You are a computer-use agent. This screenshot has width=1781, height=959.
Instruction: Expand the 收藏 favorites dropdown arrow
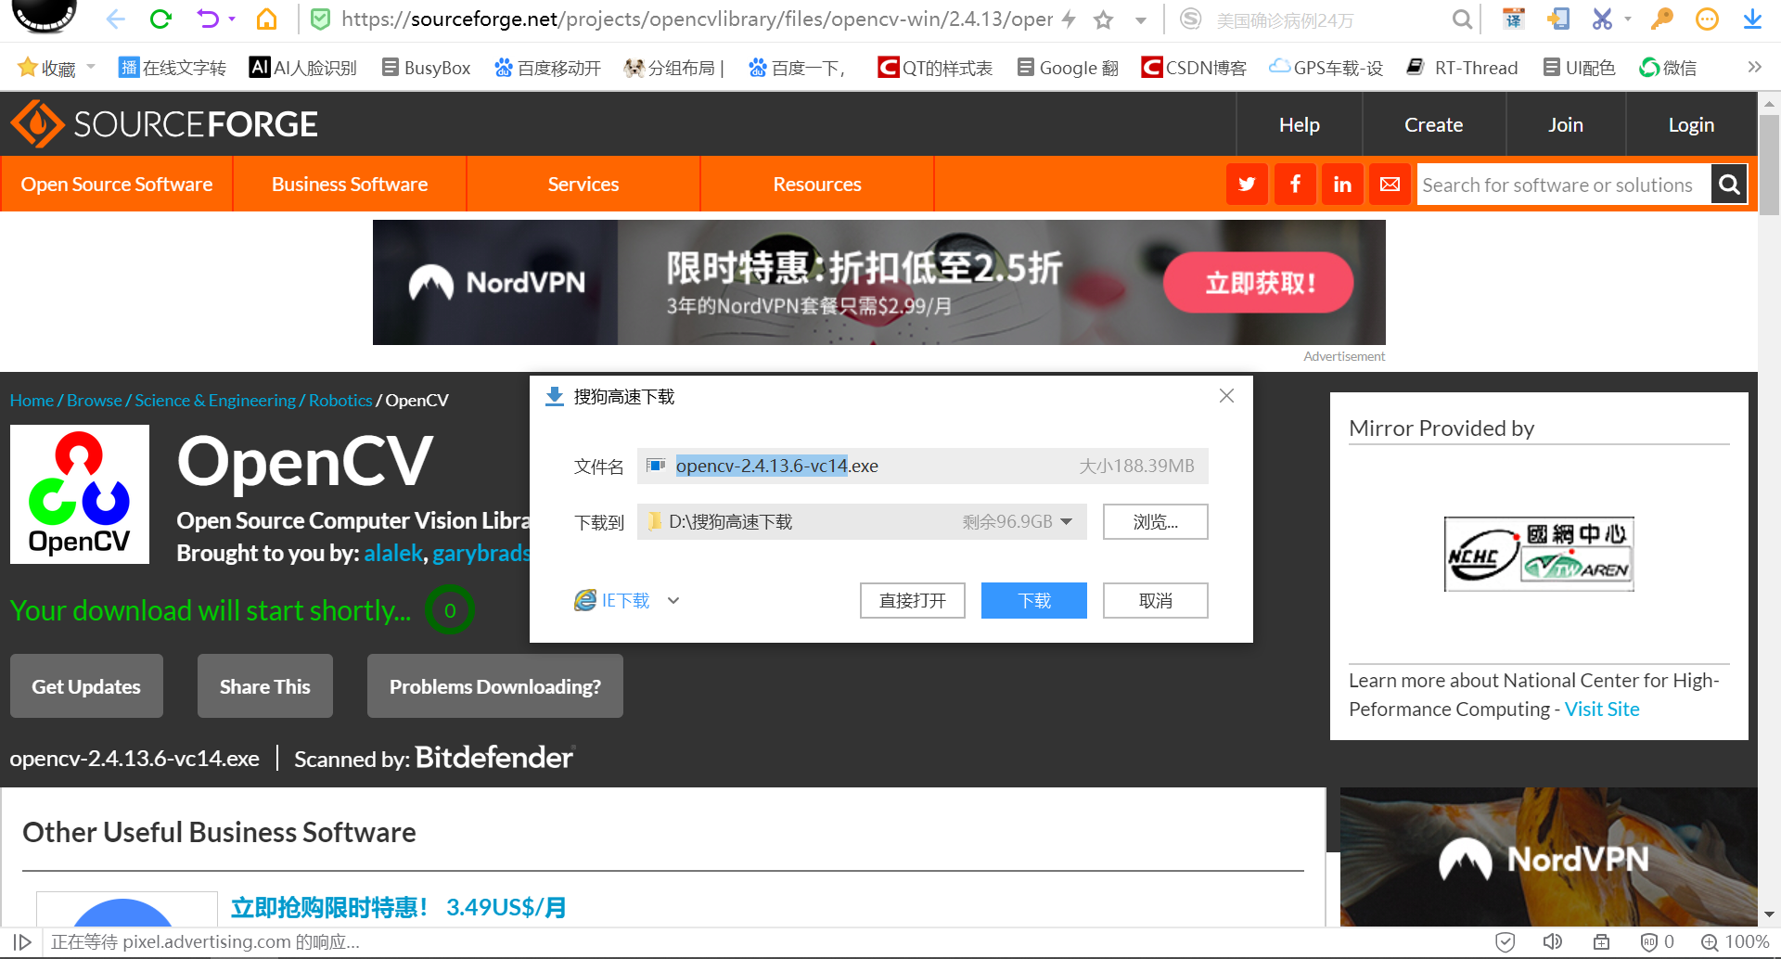91,67
